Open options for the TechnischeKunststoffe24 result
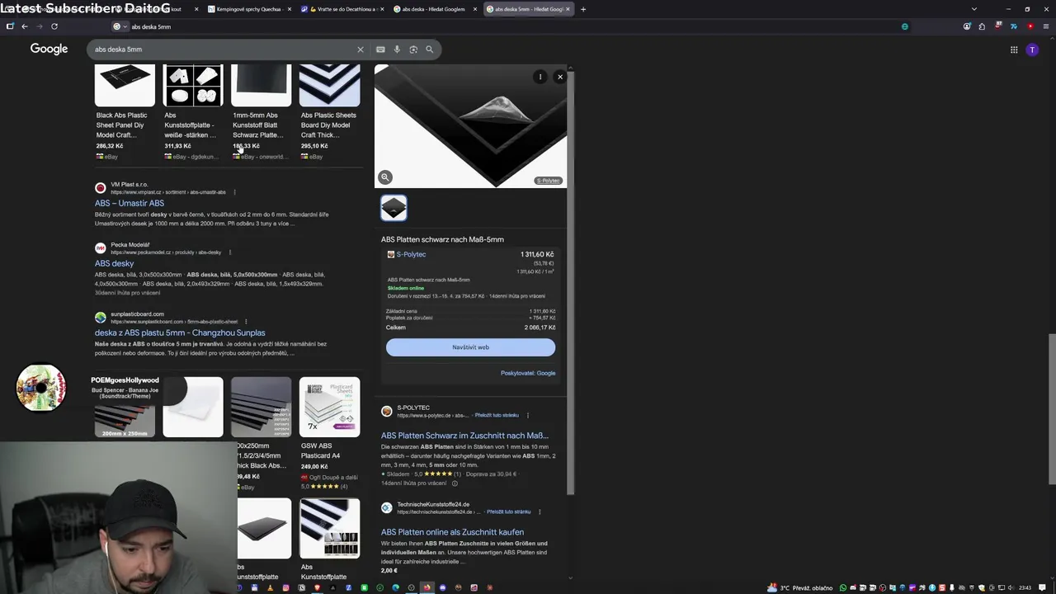 coord(540,511)
